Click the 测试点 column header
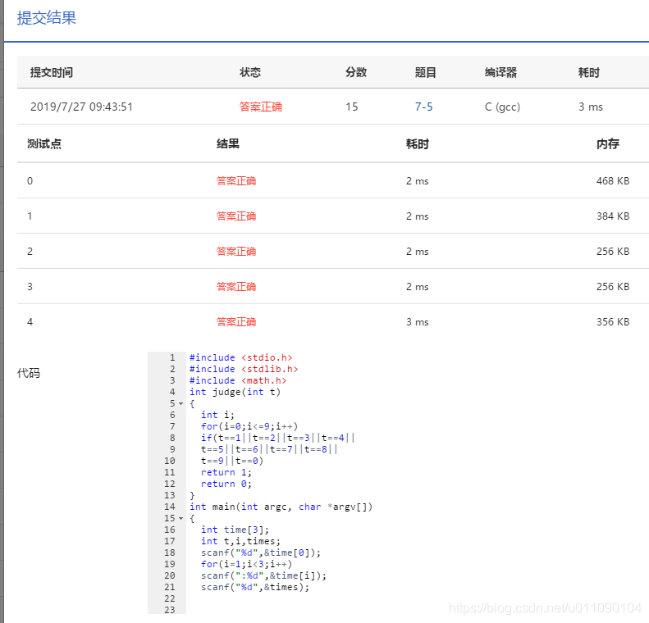649x623 pixels. pyautogui.click(x=43, y=144)
